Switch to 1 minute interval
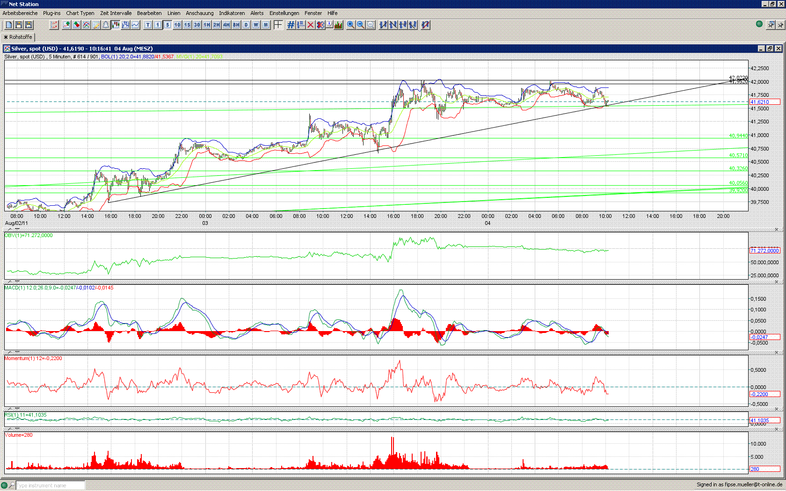This screenshot has height=491, width=786. [x=158, y=25]
